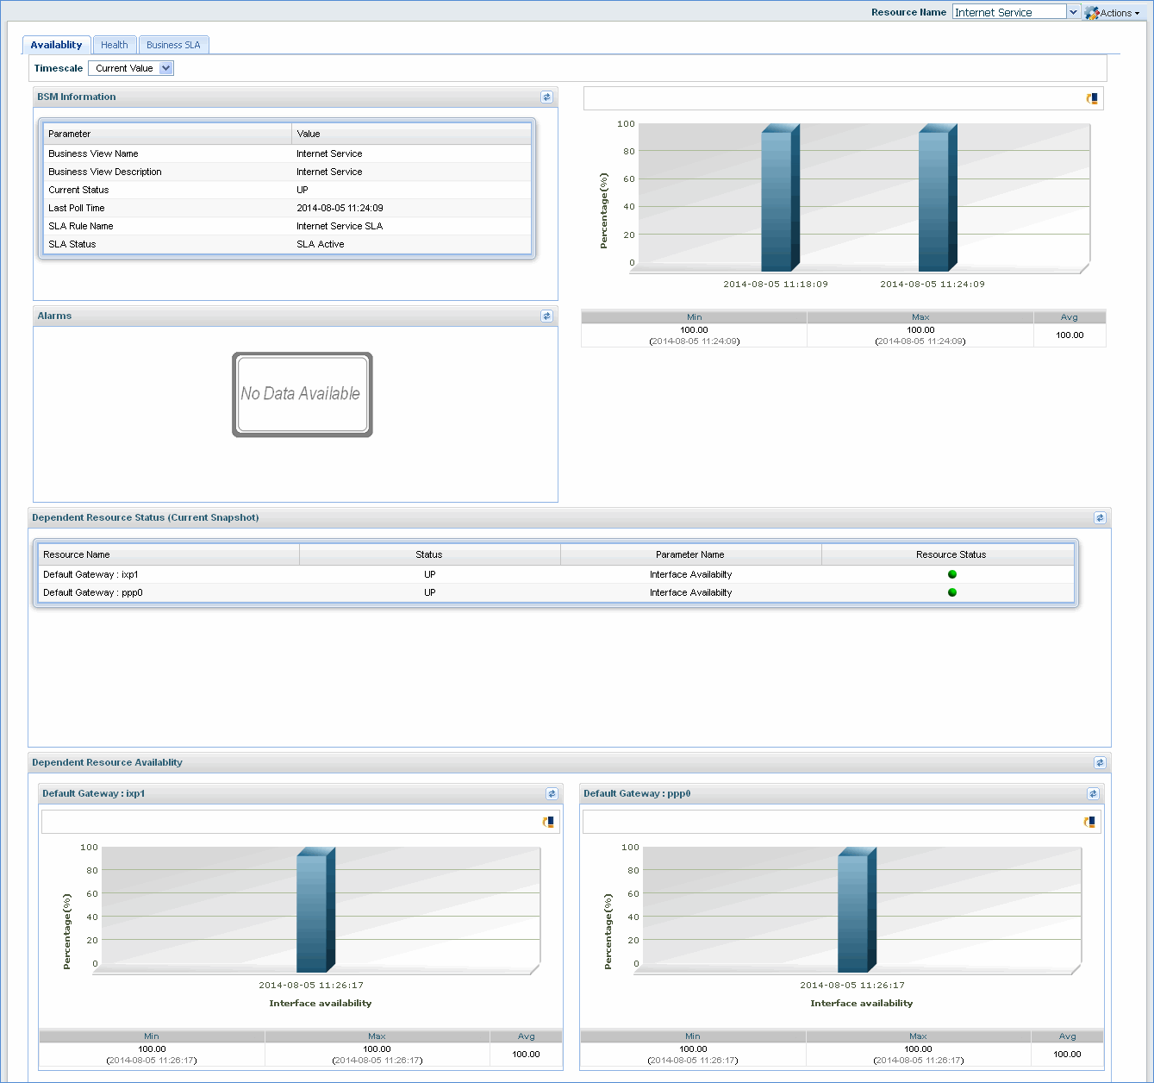Expand the Resource Name dropdown arrow
1154x1083 pixels.
pos(1074,12)
